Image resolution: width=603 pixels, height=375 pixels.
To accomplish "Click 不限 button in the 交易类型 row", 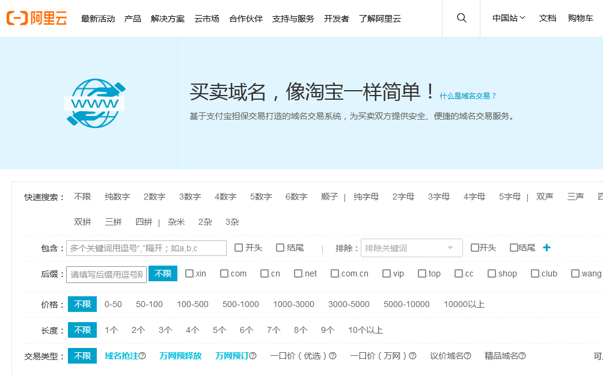I will (82, 356).
